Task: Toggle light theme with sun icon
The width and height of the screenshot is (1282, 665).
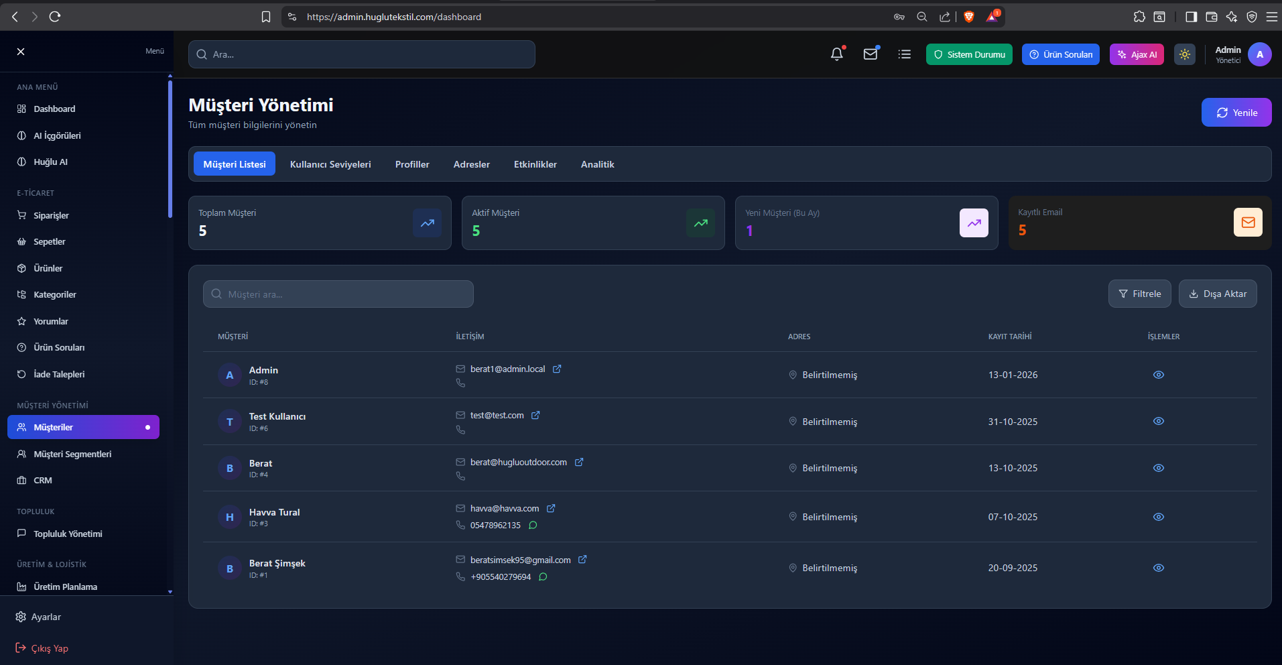Action: 1184,54
